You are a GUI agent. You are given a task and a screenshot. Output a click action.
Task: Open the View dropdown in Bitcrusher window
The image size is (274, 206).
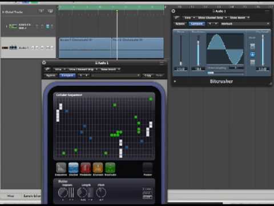tap(190, 18)
